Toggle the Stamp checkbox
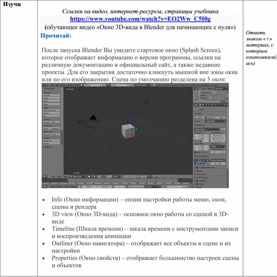277x277 pixels. click(197, 184)
